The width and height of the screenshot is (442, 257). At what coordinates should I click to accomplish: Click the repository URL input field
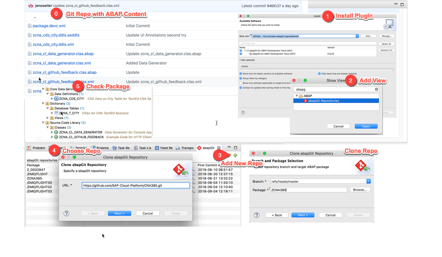136,185
